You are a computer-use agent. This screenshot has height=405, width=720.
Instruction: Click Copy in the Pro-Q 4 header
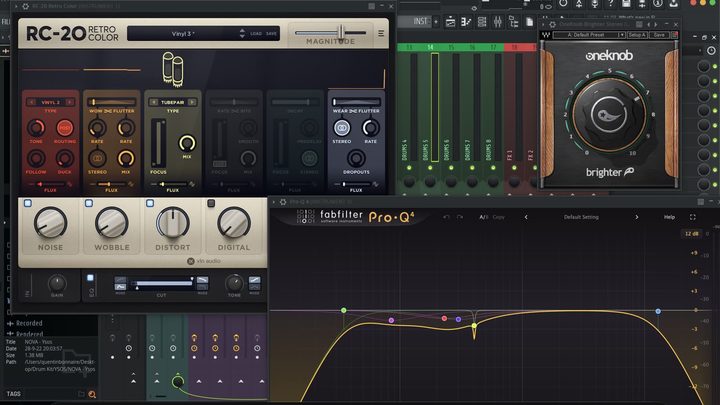pyautogui.click(x=499, y=217)
